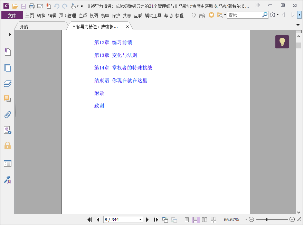Click the Print icon

click(32, 6)
